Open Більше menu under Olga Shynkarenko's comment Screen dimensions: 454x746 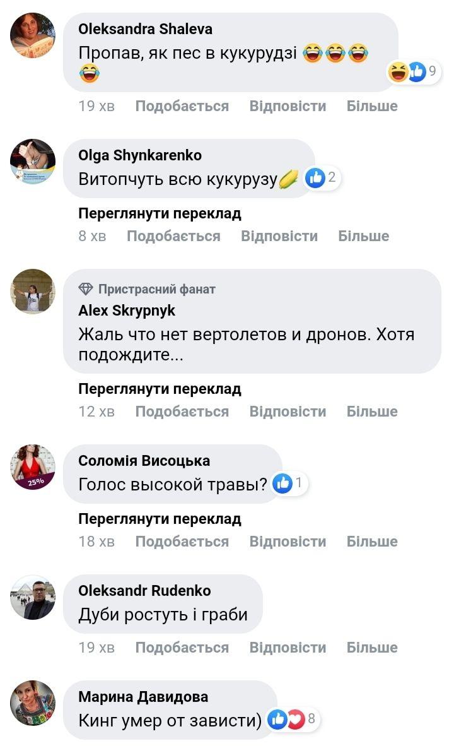tap(363, 236)
